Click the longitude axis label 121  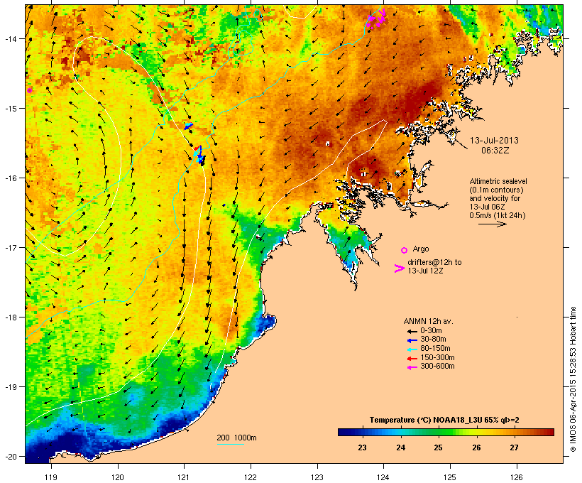184,477
